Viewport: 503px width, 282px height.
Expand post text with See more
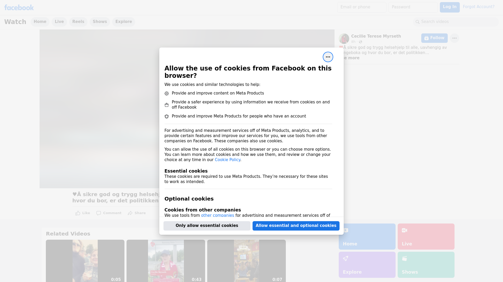pyautogui.click(x=351, y=58)
